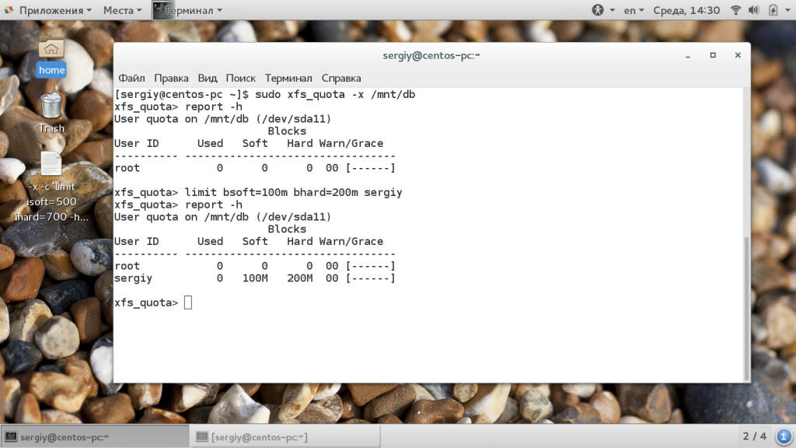Open the Файл menu
Viewport: 796px width, 448px height.
pyautogui.click(x=131, y=78)
